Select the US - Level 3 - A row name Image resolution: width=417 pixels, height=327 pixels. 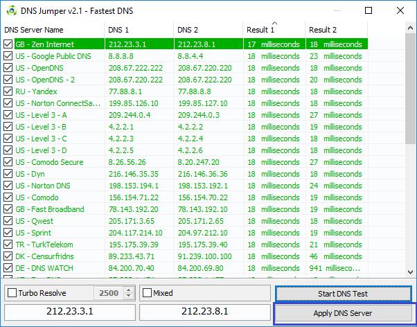[x=41, y=115]
